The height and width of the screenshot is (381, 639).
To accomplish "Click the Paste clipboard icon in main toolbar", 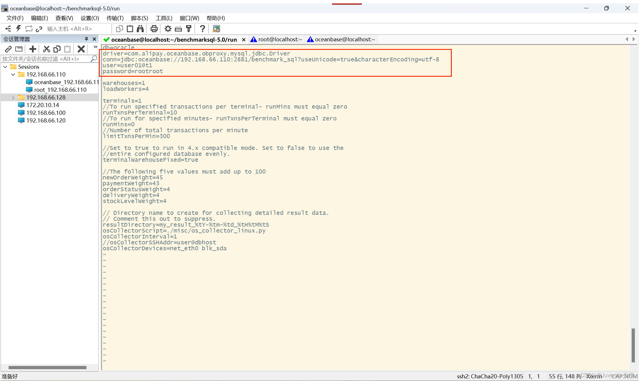I will tap(130, 29).
